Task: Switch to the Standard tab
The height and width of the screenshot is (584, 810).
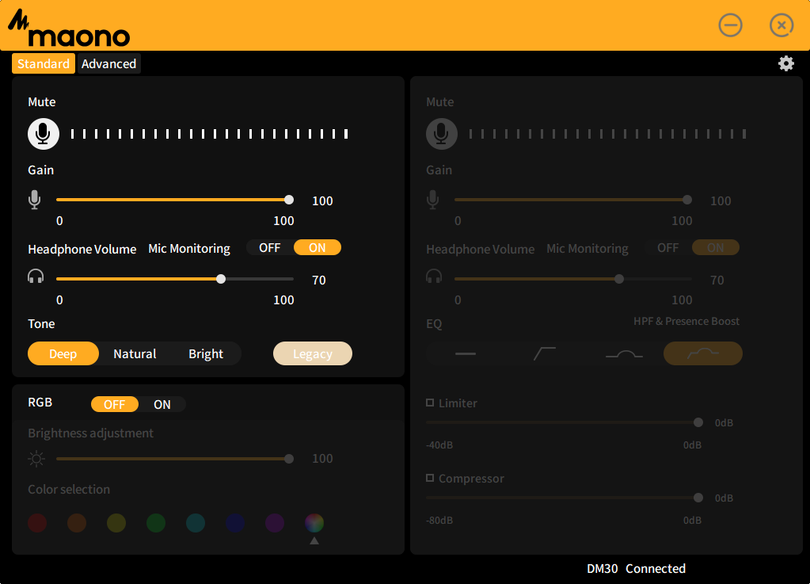Action: click(x=44, y=63)
